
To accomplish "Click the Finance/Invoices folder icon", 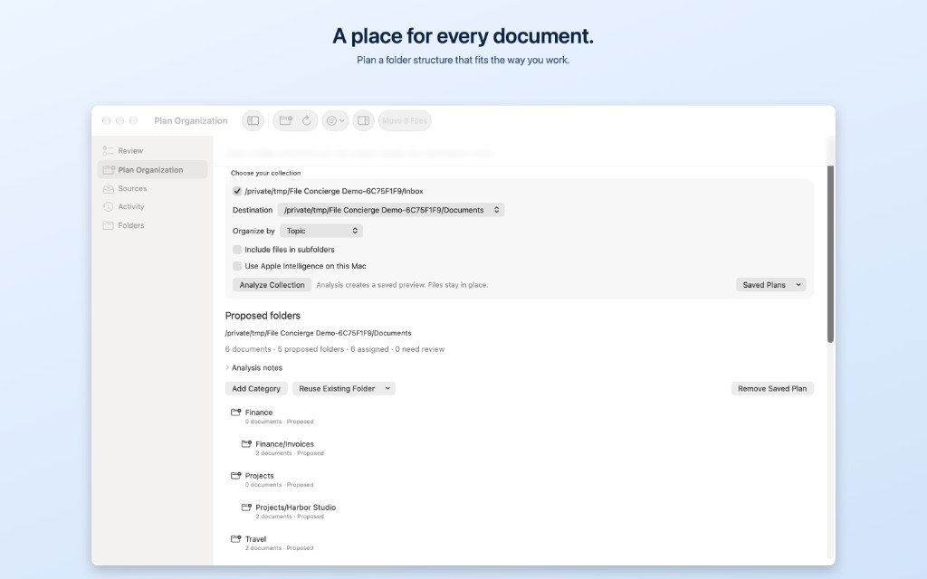I will [246, 443].
